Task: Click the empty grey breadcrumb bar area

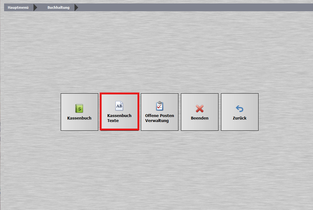Action: point(194,7)
